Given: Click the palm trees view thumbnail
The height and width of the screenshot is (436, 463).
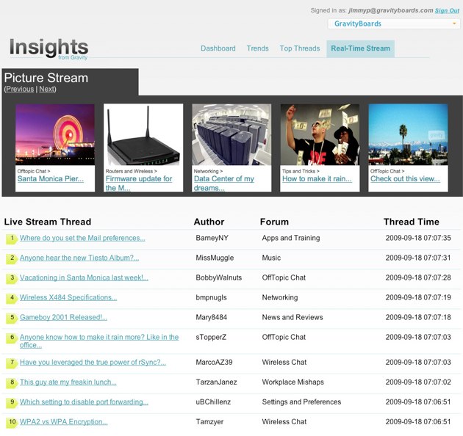Looking at the screenshot, I should [408, 135].
